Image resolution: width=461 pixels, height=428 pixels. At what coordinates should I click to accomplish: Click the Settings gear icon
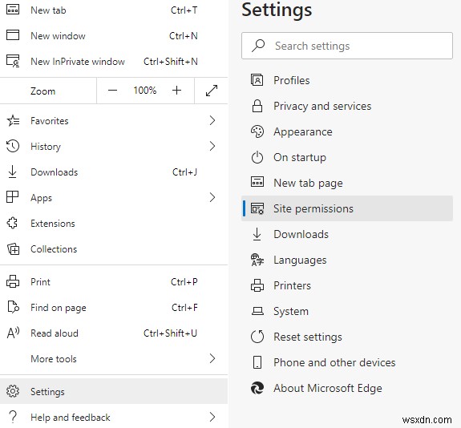[13, 391]
